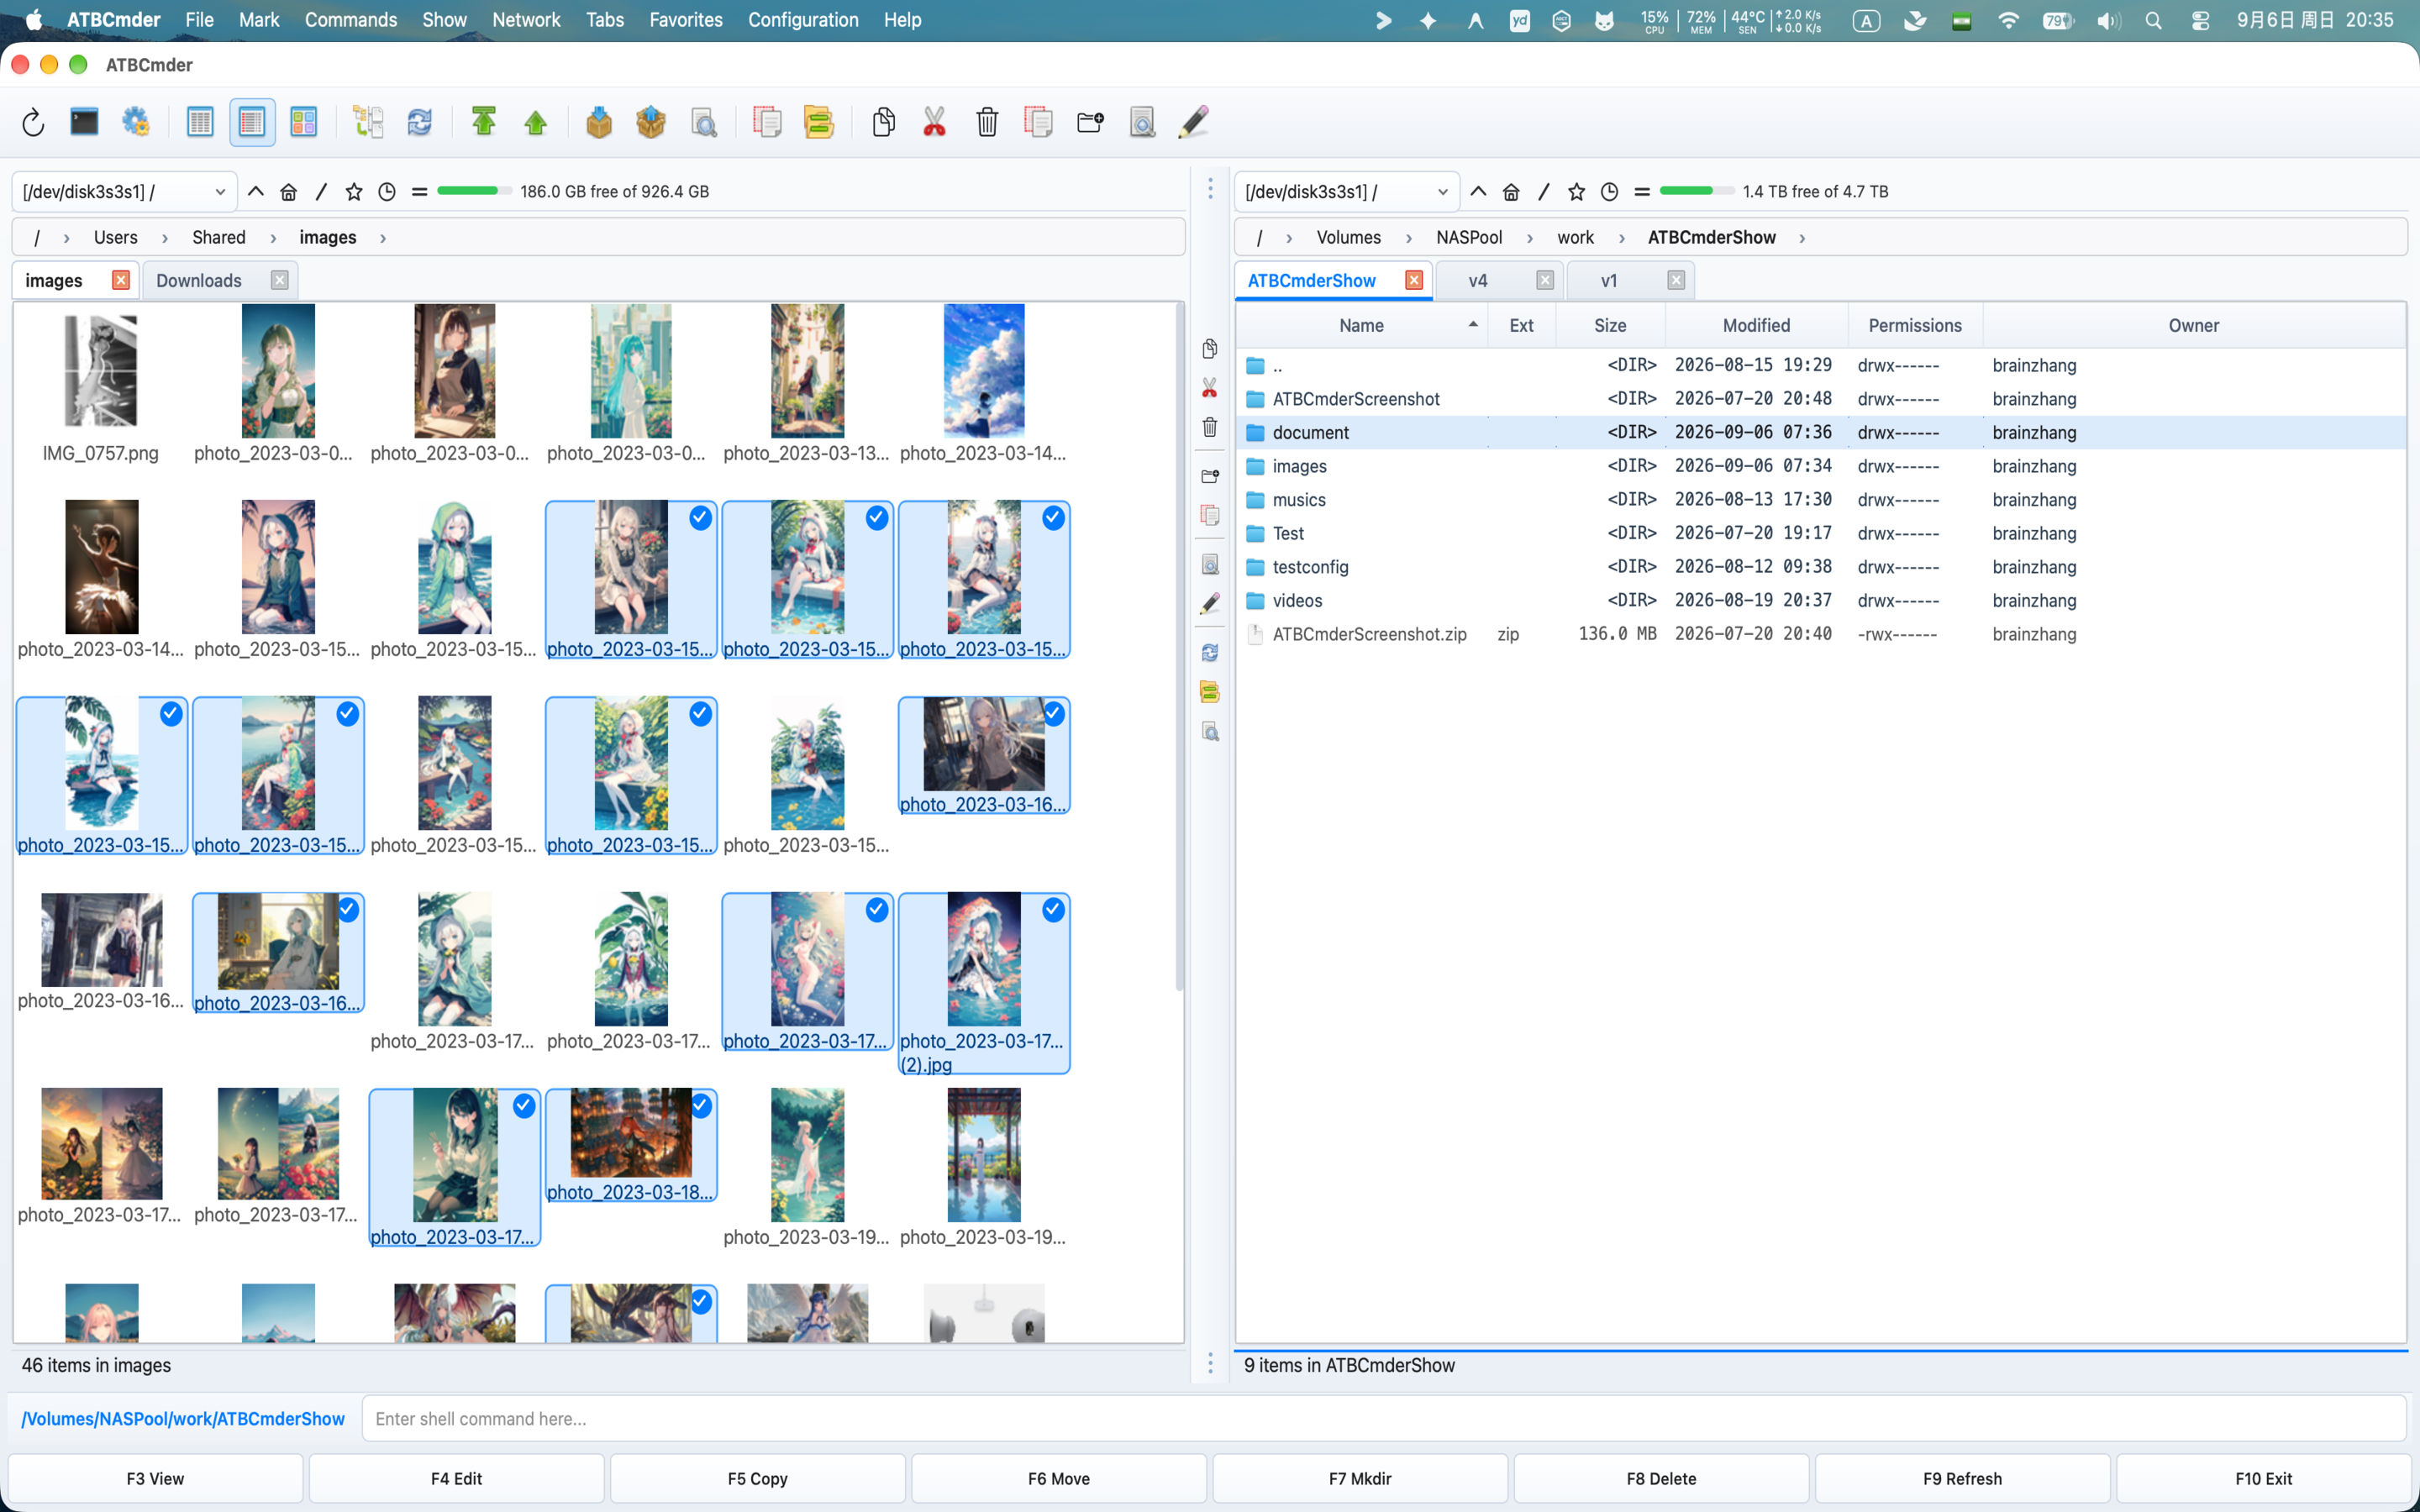2420x1512 pixels.
Task: Click right panel disk usage bar
Action: pyautogui.click(x=1696, y=191)
